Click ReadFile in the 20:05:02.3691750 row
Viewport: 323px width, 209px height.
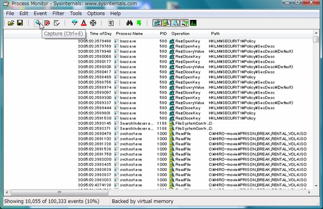coord(182,154)
